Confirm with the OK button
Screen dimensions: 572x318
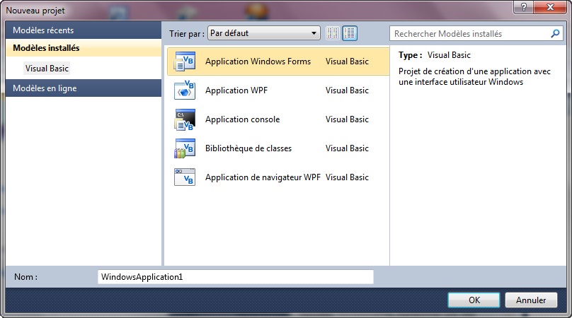[x=474, y=300]
